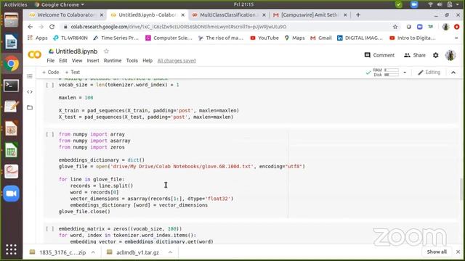Open the Files manager from the dock
This screenshot has height=261, width=465.
coord(12,20)
